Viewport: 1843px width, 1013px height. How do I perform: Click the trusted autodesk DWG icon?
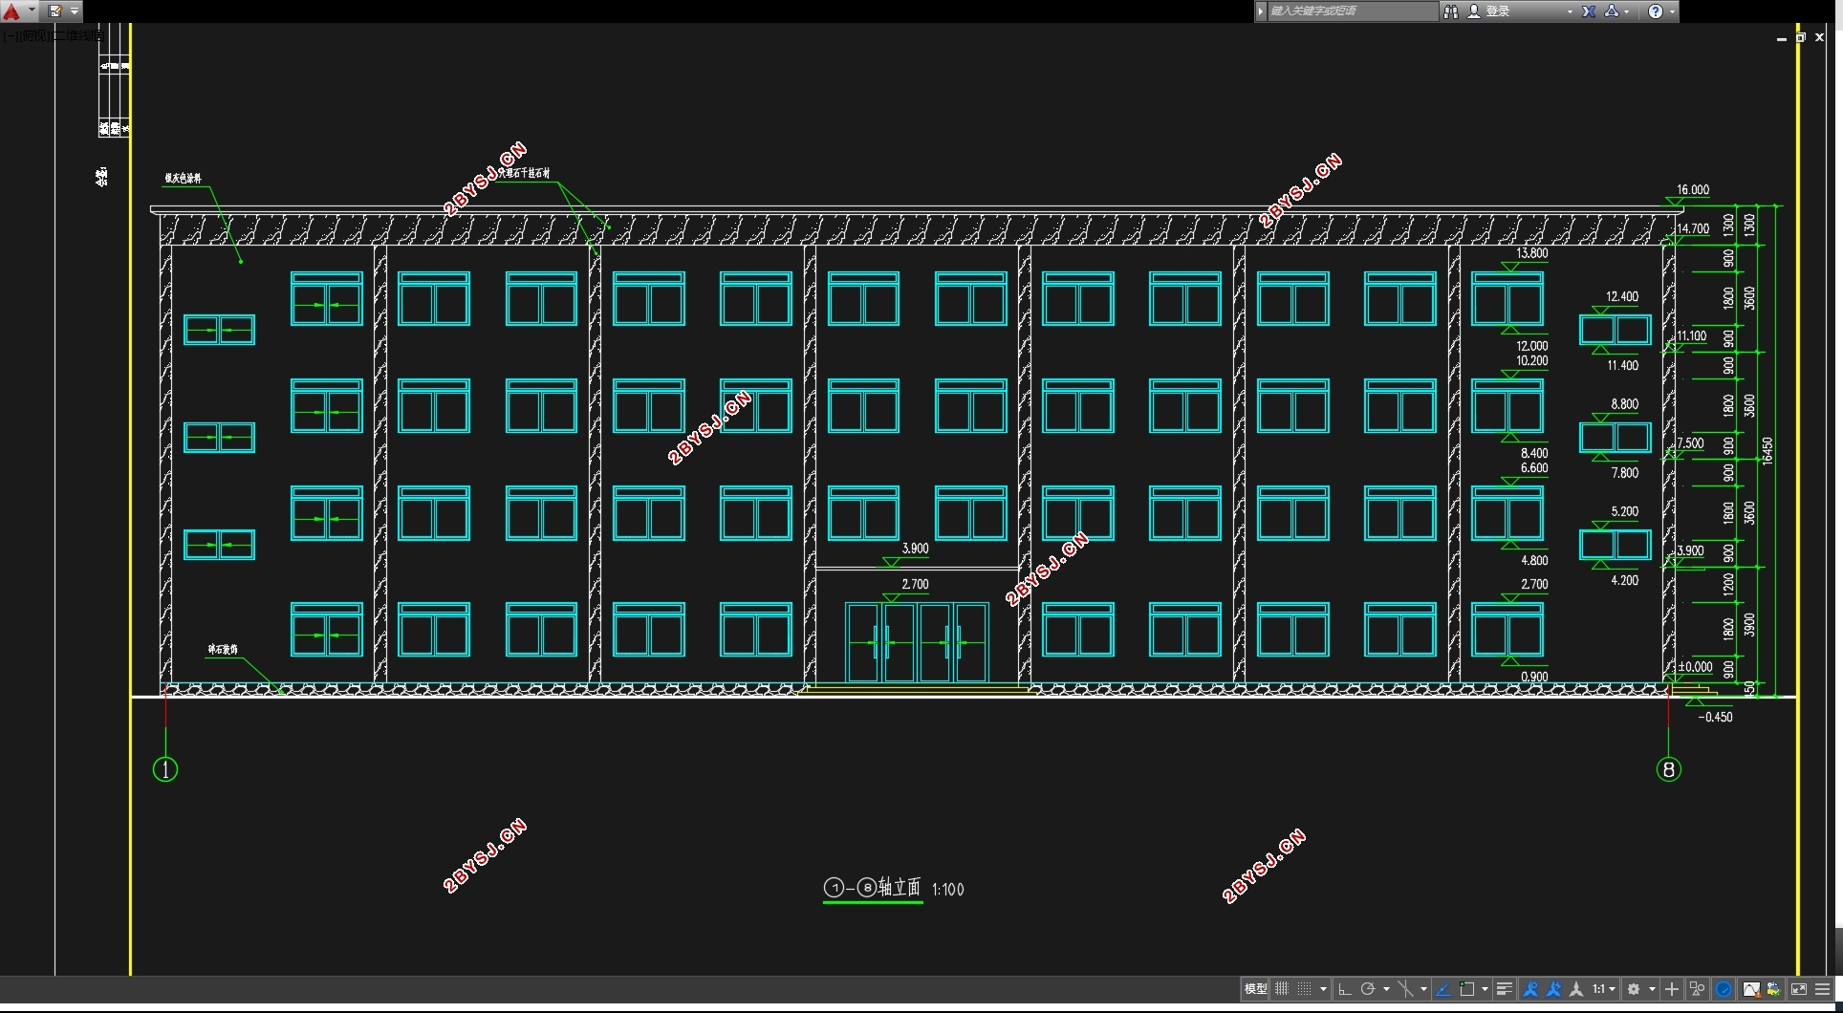(x=1774, y=989)
